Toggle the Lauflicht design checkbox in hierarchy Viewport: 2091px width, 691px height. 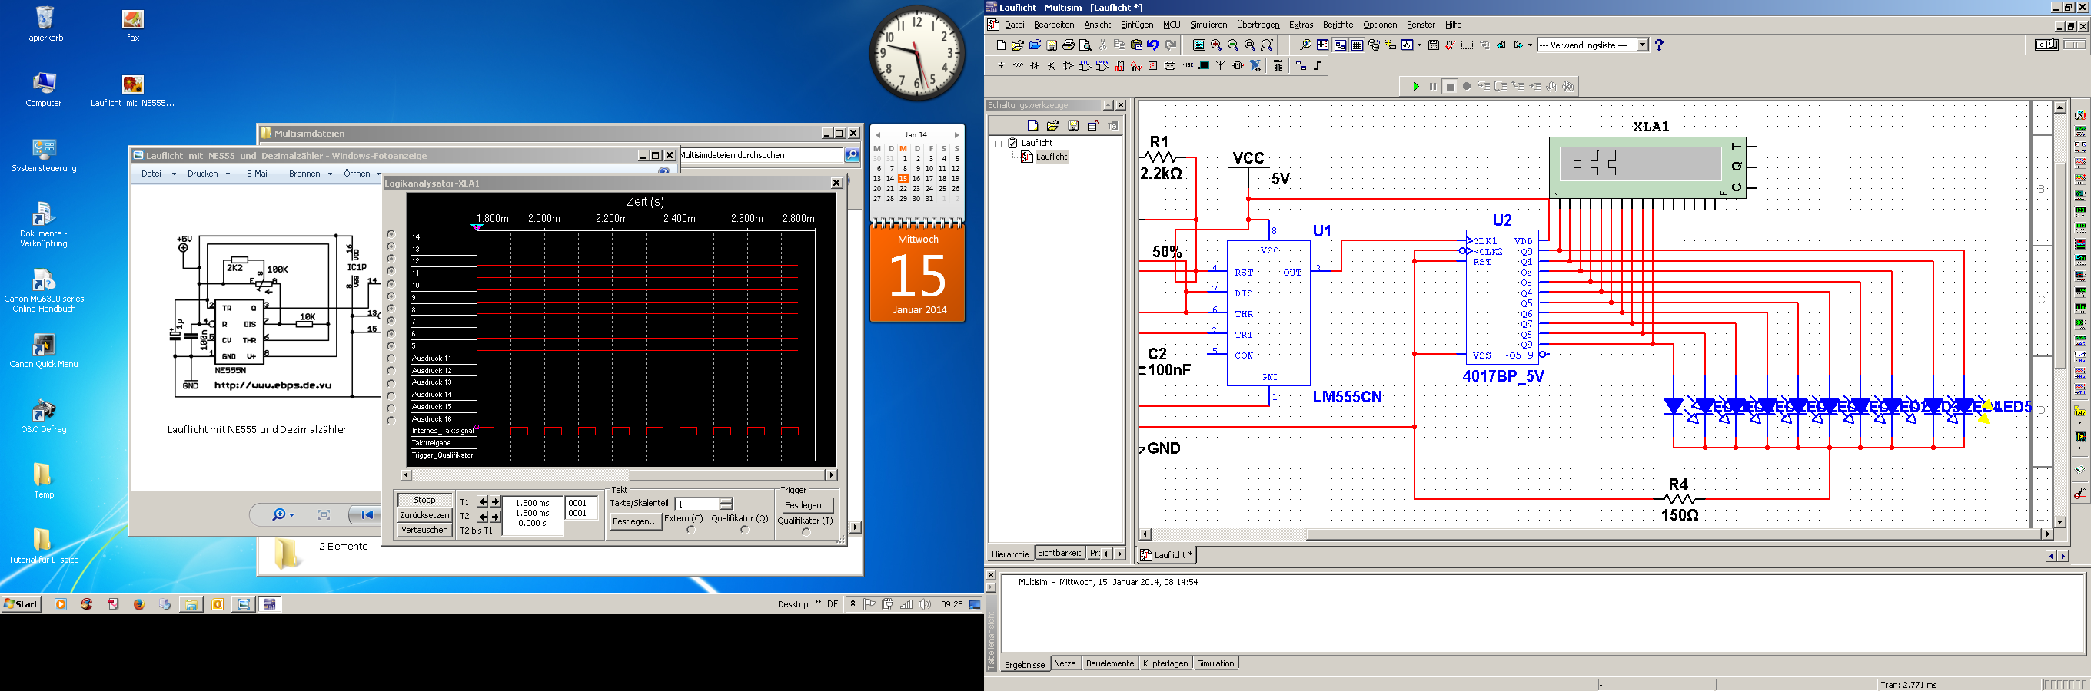click(x=1013, y=143)
